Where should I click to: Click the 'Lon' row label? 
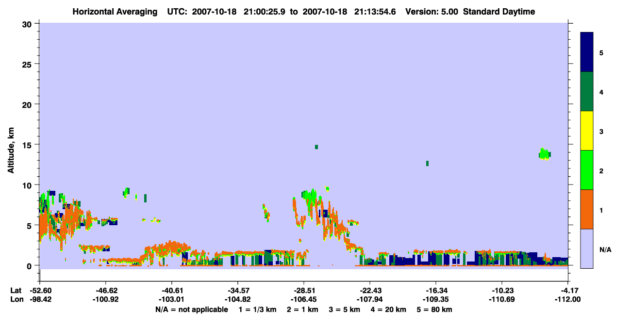coord(16,300)
